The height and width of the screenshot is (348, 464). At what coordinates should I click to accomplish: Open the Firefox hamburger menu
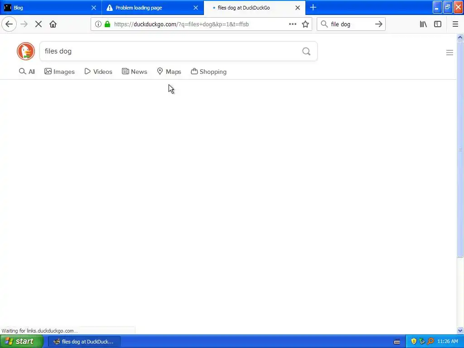455,24
